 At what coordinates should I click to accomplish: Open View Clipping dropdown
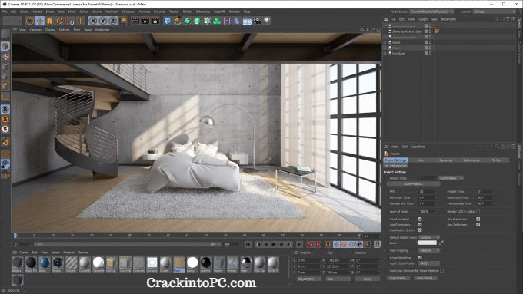click(429, 250)
